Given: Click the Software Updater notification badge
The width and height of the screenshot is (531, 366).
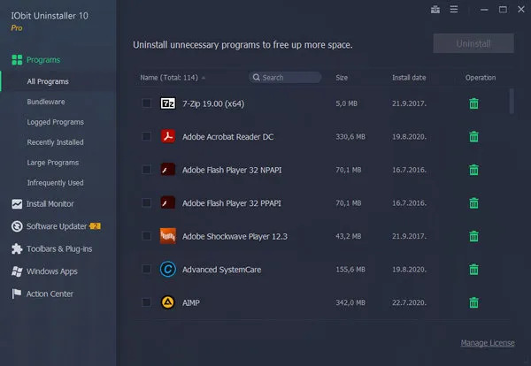Looking at the screenshot, I should coord(96,226).
